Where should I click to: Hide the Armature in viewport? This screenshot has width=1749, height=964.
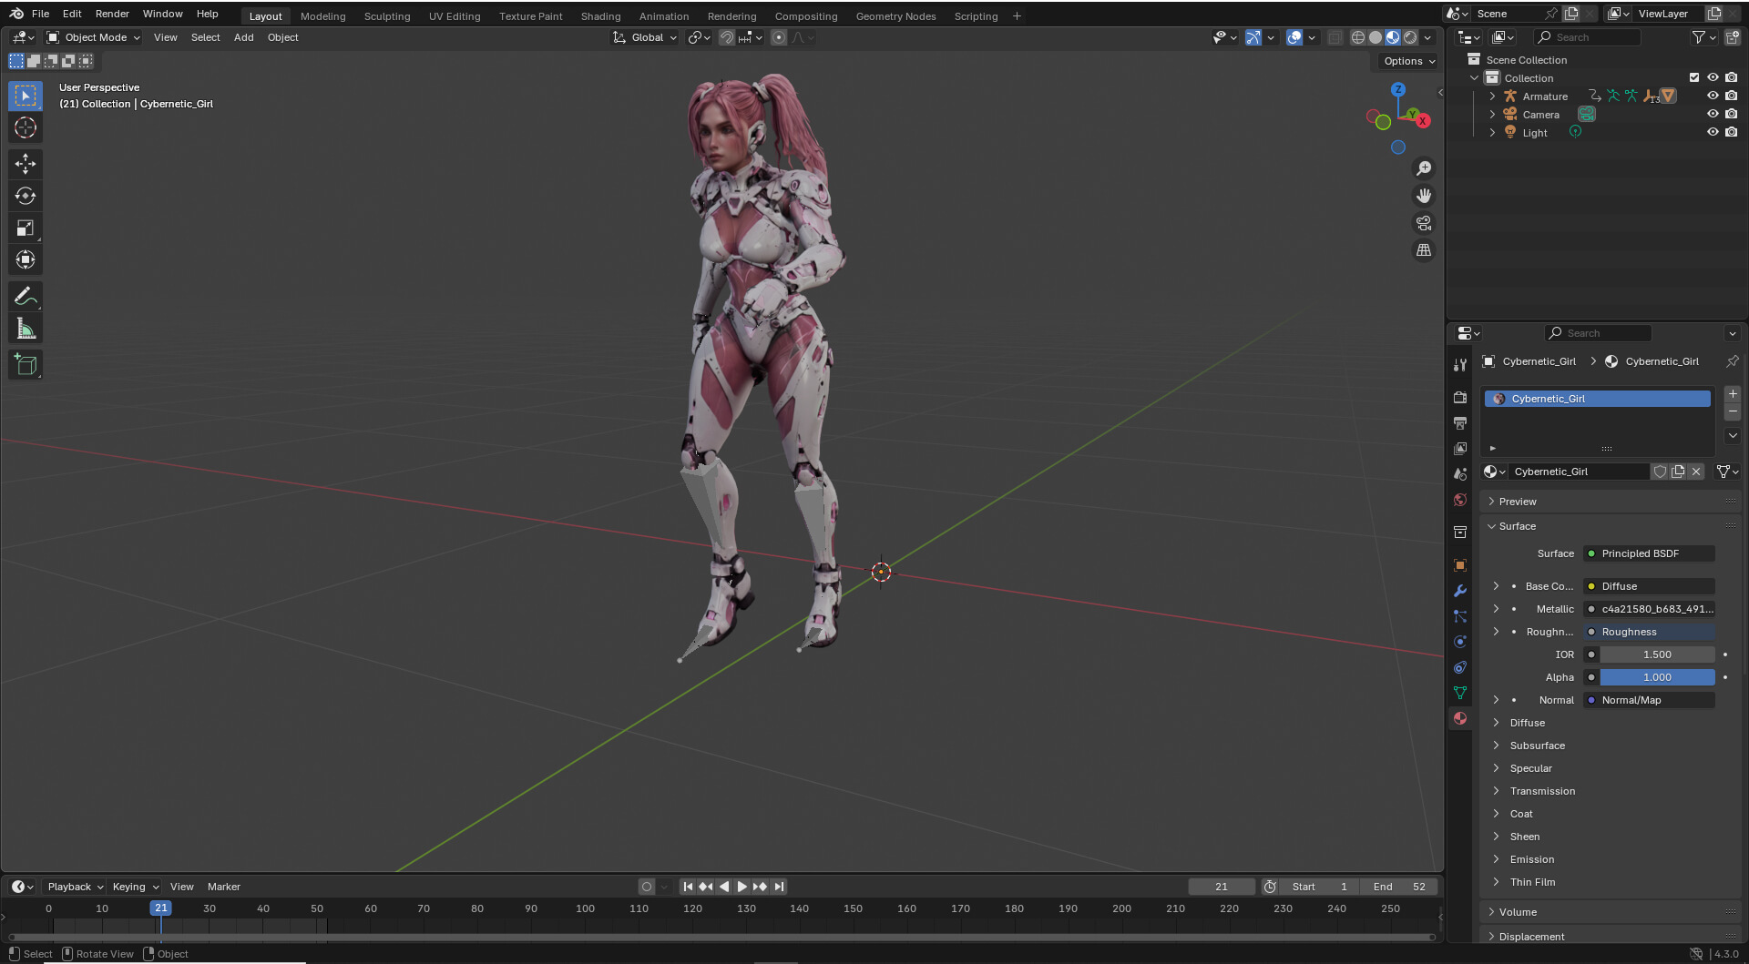[x=1713, y=96]
